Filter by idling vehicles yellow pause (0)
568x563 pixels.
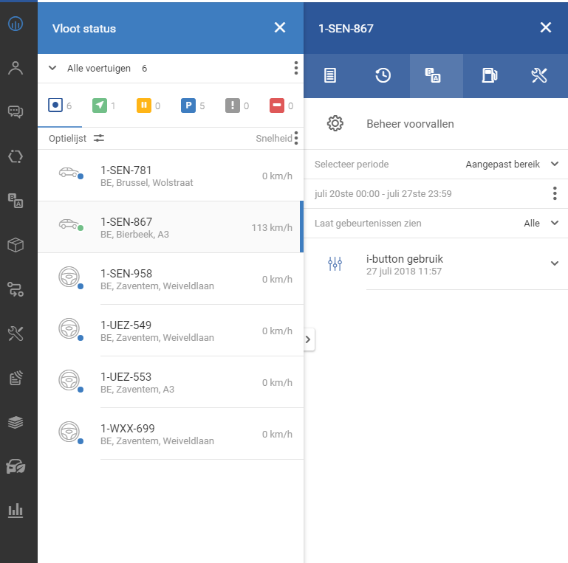(148, 106)
